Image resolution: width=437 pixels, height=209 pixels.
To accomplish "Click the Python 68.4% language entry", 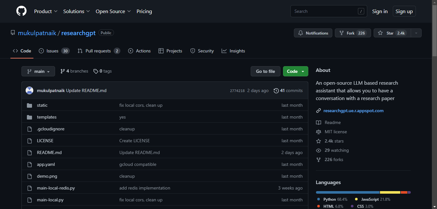I will 332,199.
